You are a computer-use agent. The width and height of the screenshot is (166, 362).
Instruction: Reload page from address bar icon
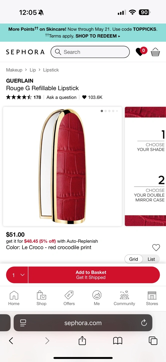pos(144,323)
